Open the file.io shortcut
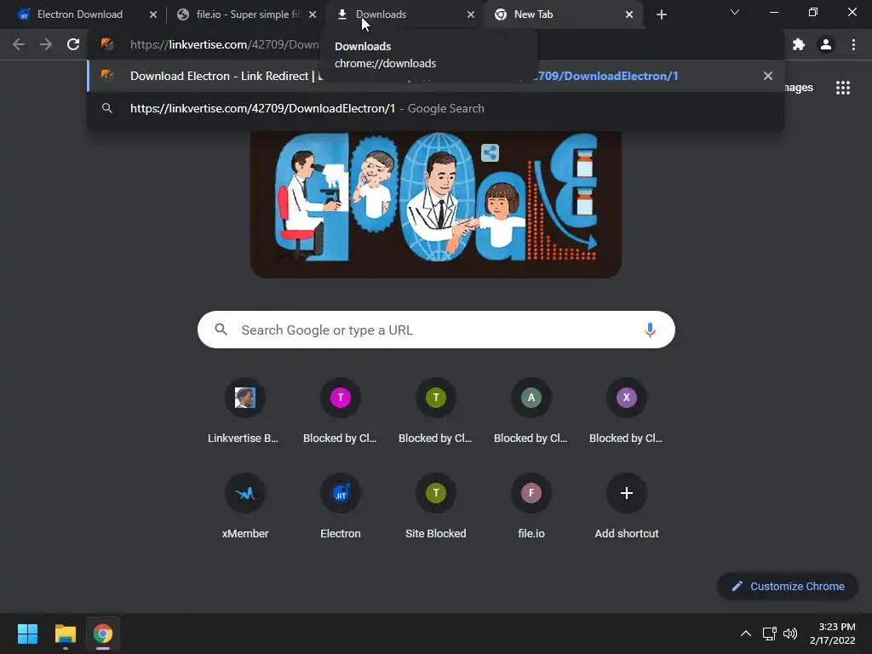Viewport: 872px width, 654px height. click(531, 508)
